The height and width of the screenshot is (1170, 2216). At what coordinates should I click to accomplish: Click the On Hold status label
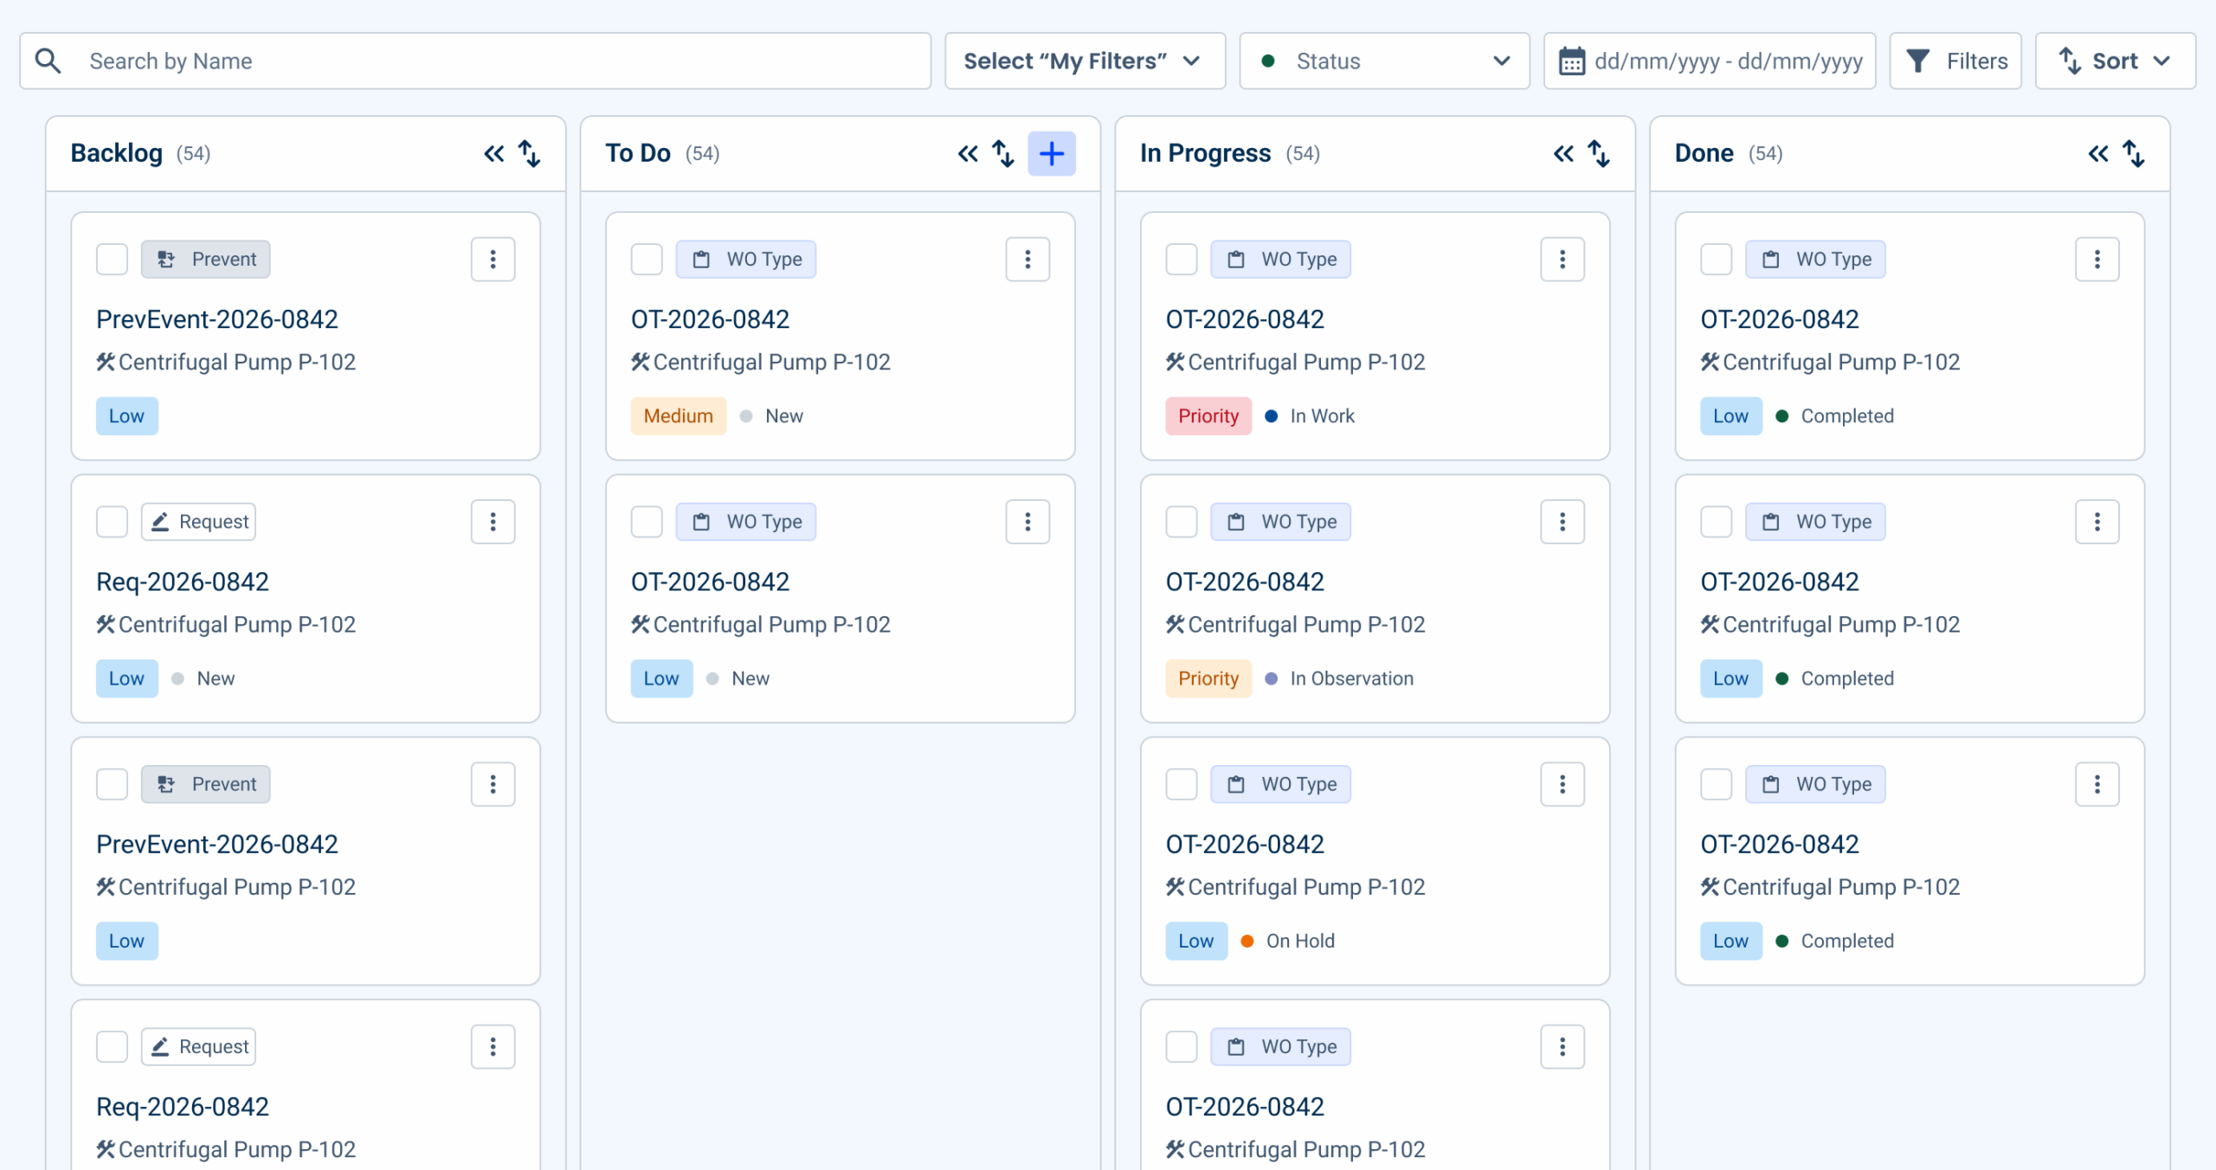[x=1301, y=941]
